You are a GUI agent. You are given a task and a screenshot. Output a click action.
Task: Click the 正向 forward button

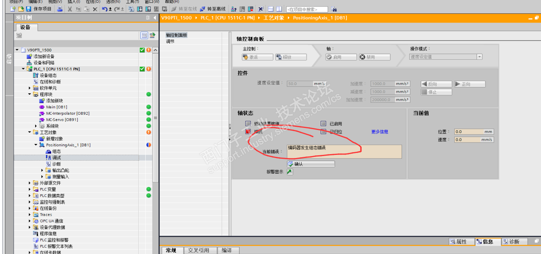pyautogui.click(x=470, y=84)
